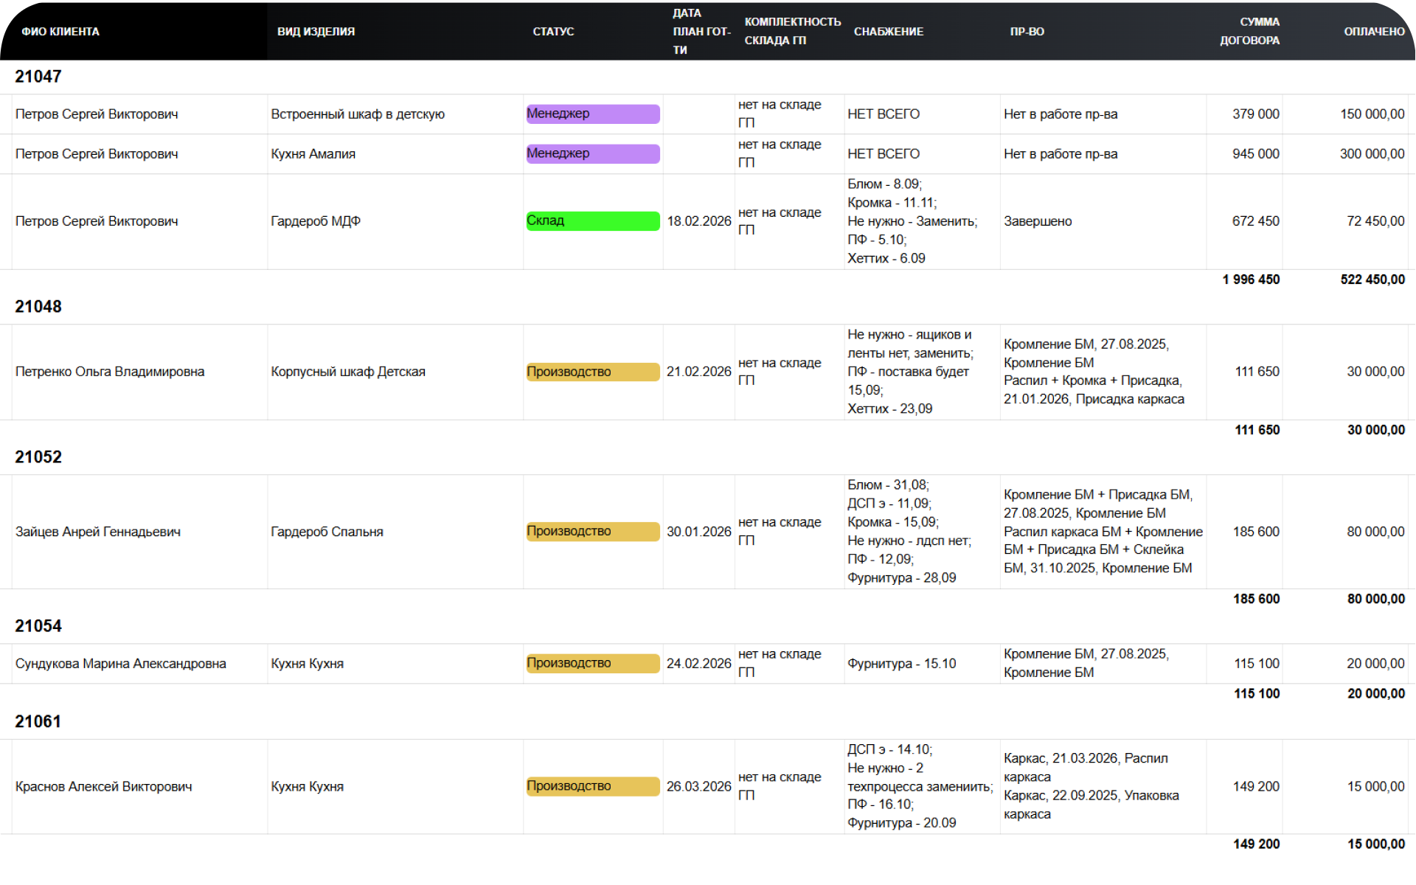Click Производство status for Зайцев Андрей
The width and height of the screenshot is (1416, 885).
[x=592, y=531]
